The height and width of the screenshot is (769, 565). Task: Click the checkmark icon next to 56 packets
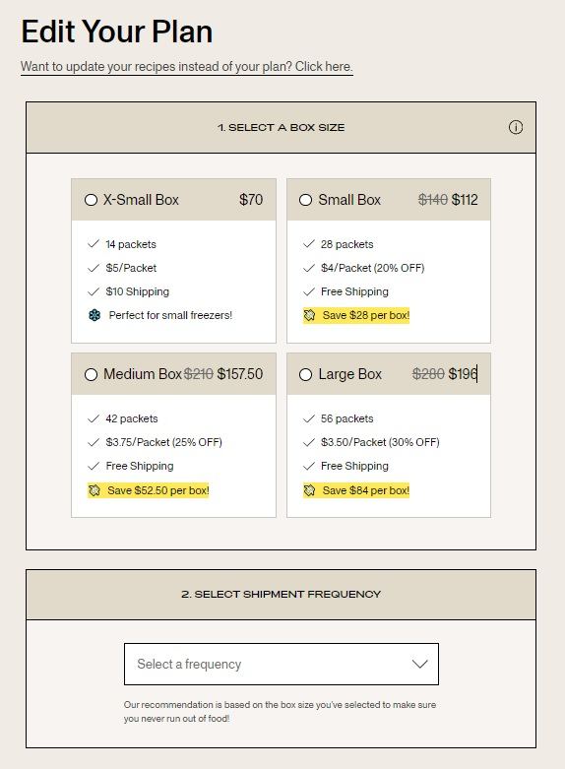coord(308,418)
